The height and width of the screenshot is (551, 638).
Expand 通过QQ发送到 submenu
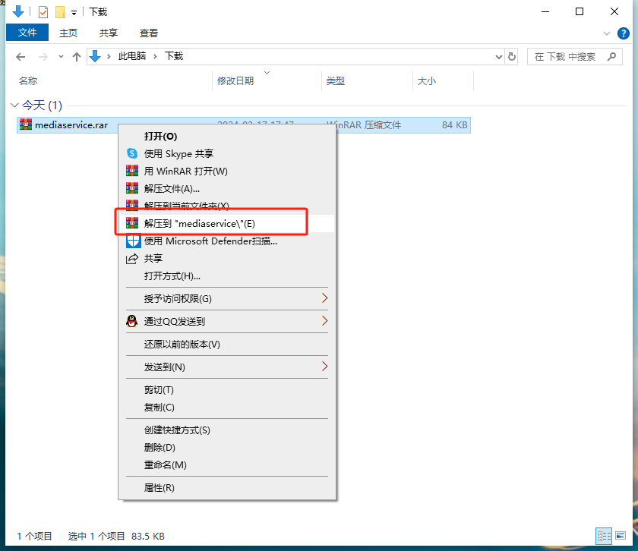(x=324, y=321)
